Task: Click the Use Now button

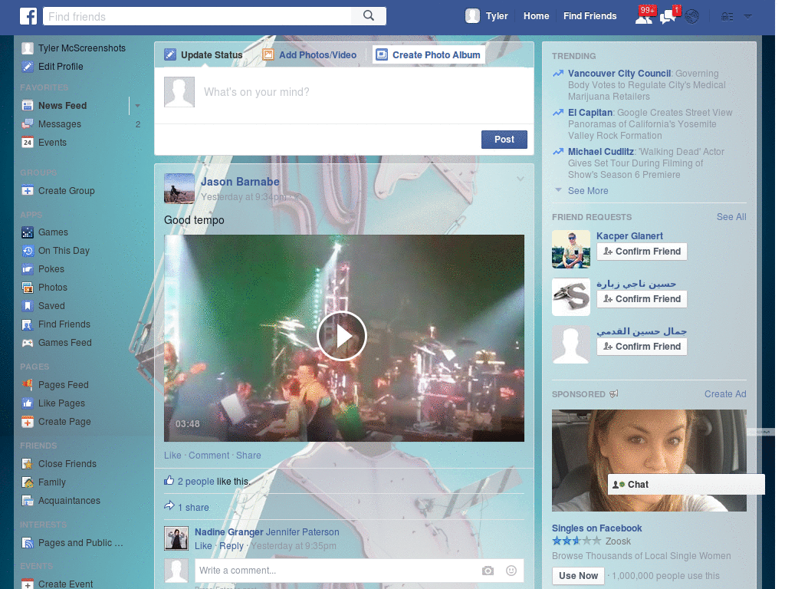Action: click(x=578, y=576)
